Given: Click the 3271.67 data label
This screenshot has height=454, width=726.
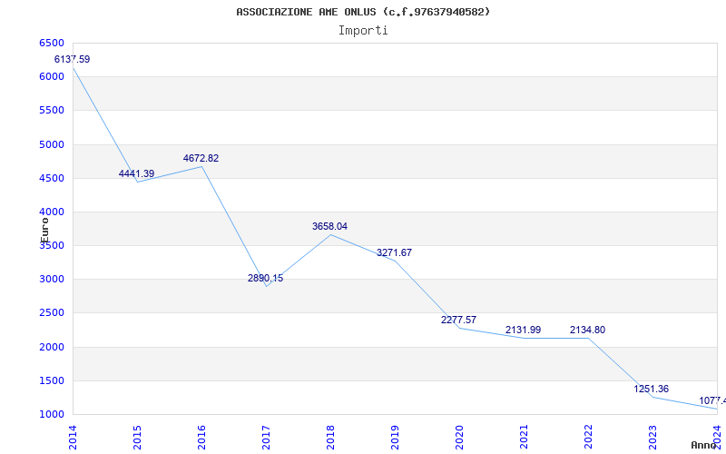Looking at the screenshot, I should click(394, 253).
